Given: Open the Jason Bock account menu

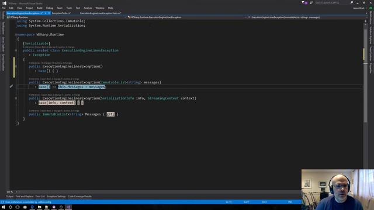Looking at the screenshot, I should 358,8.
